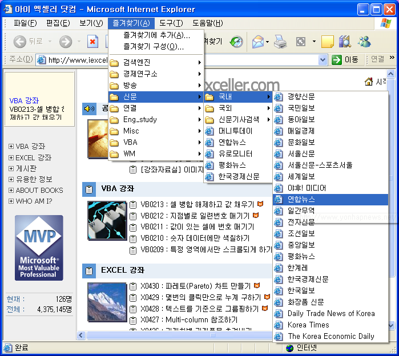
Task: Expand the VBA 강좌 tree node
Action: [11, 146]
